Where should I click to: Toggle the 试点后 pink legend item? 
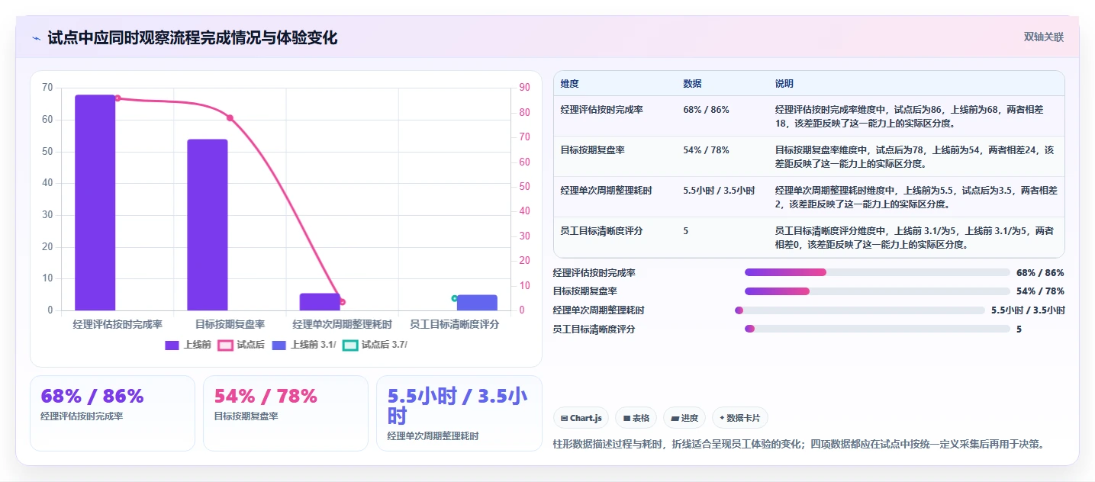click(x=241, y=345)
